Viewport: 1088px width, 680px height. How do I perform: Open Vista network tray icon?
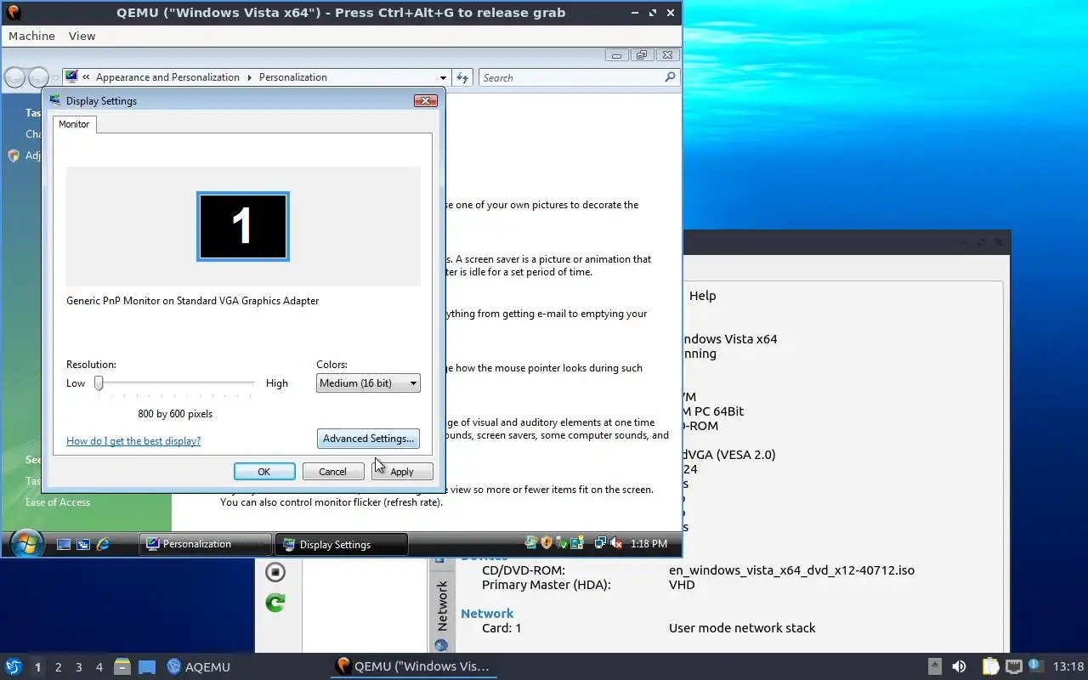point(600,543)
